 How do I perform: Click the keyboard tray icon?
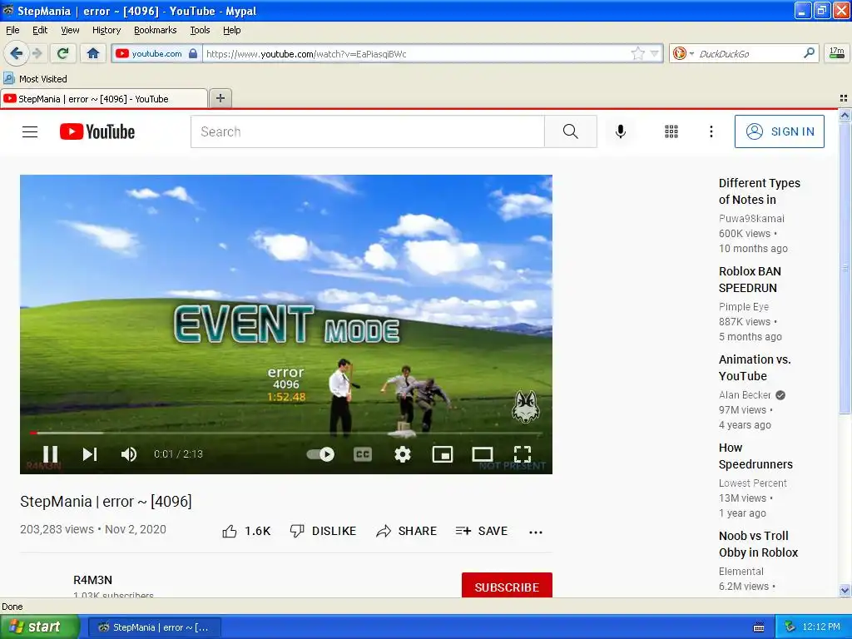coord(759,627)
